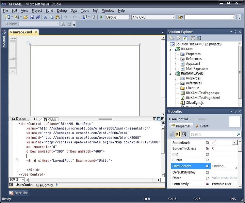Open the Build menu
Viewport: 245px width, 203px height.
(49, 11)
